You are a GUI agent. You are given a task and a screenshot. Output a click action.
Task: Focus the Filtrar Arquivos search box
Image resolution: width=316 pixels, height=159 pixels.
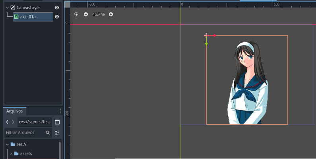coord(25,132)
